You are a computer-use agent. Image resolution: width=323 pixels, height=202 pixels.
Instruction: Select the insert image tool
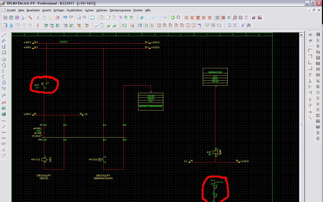click(4, 108)
